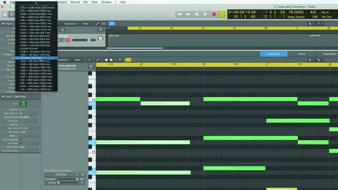Open the Piano Roll left-click pointer tool menu
Viewport: 338px width, 190px height.
[312, 60]
